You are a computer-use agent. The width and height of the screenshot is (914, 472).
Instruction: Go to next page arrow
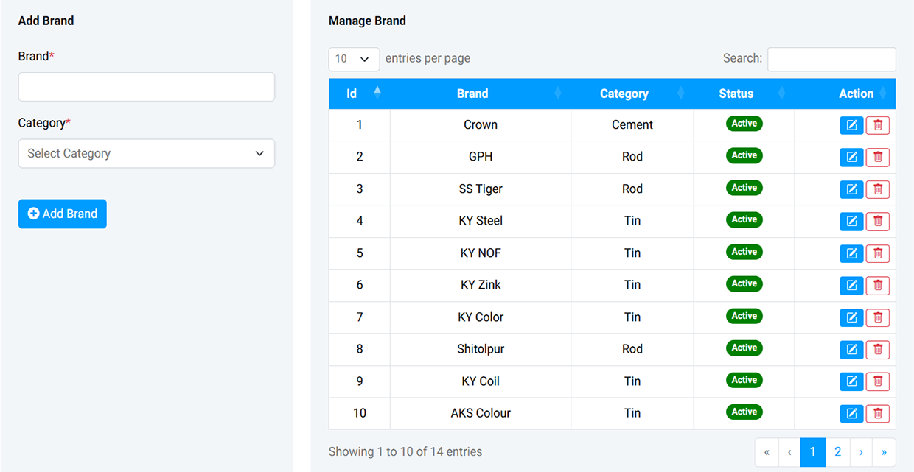click(x=861, y=452)
